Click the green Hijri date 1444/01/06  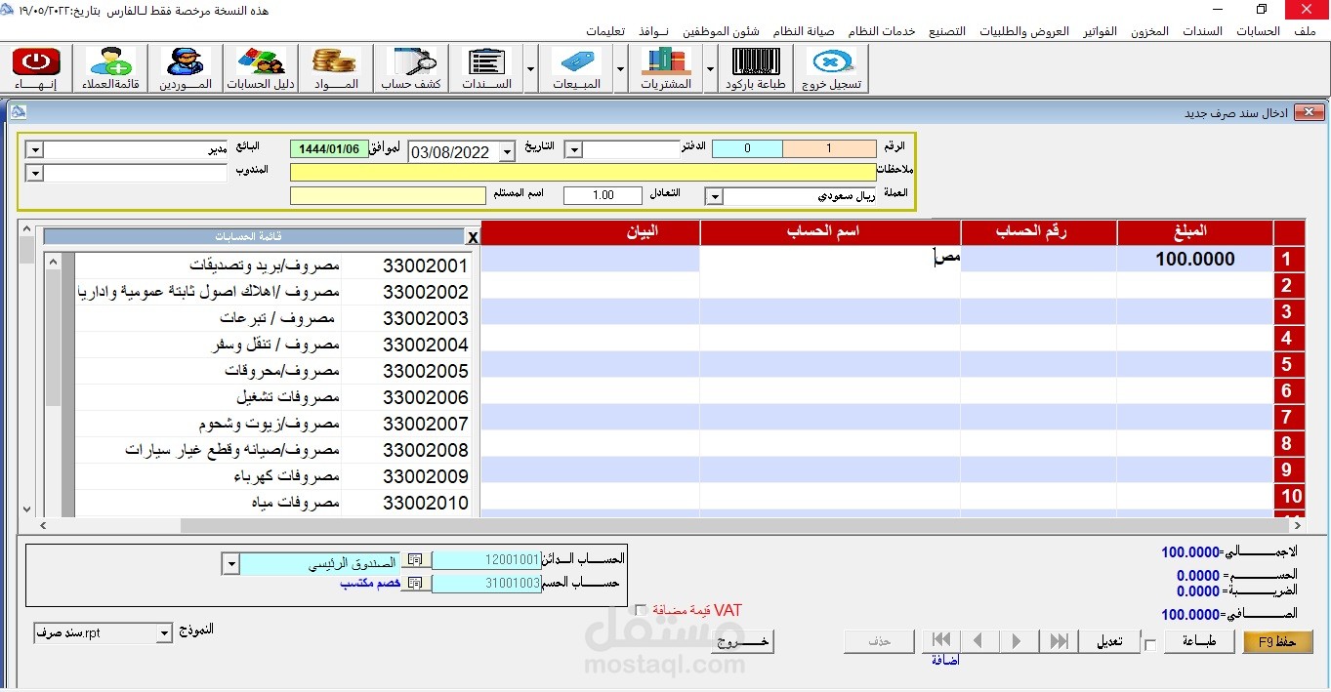click(x=329, y=149)
